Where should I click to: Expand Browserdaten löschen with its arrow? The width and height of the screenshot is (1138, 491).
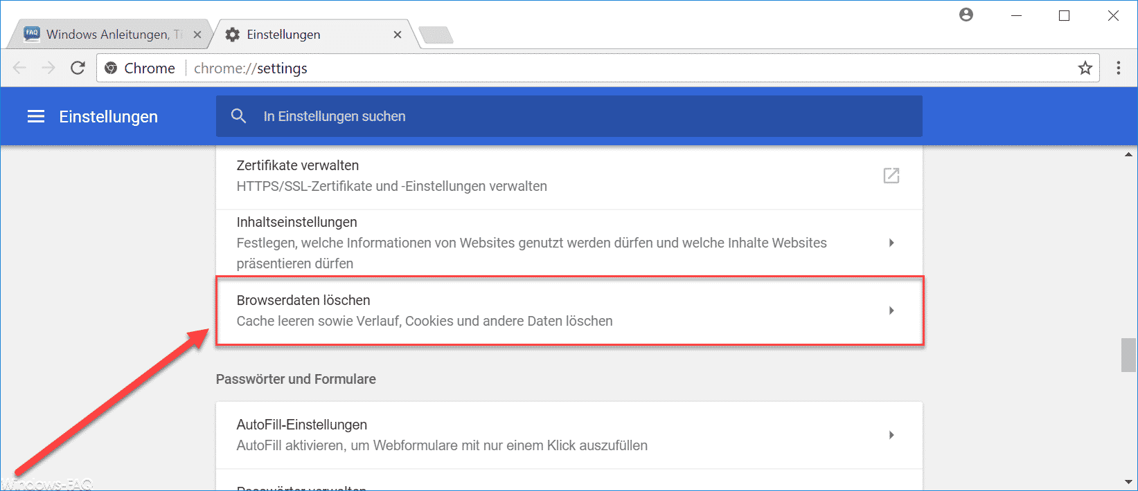[x=891, y=311]
